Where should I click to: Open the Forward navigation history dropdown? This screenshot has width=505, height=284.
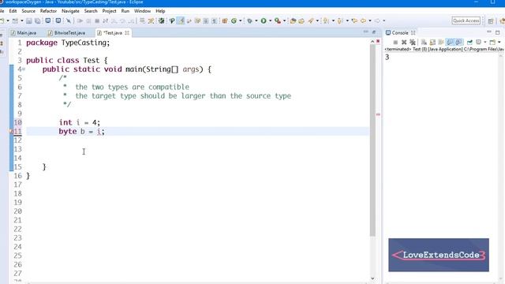click(x=384, y=21)
